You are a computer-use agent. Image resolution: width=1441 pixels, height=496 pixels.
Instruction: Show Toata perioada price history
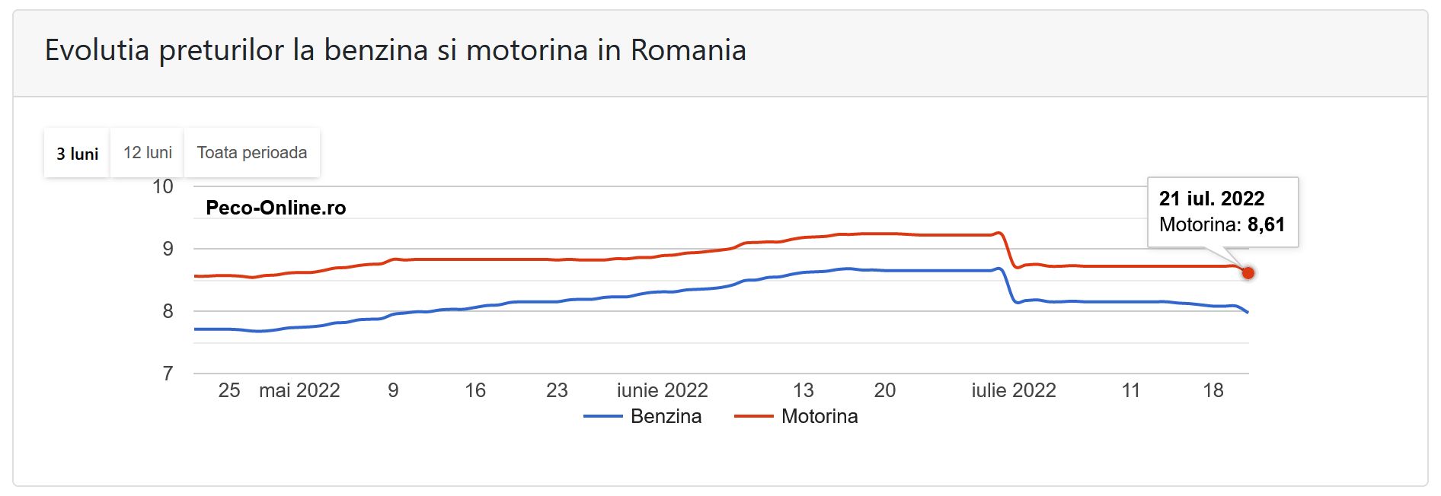252,153
